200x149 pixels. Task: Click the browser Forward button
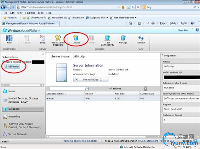click(9, 7)
